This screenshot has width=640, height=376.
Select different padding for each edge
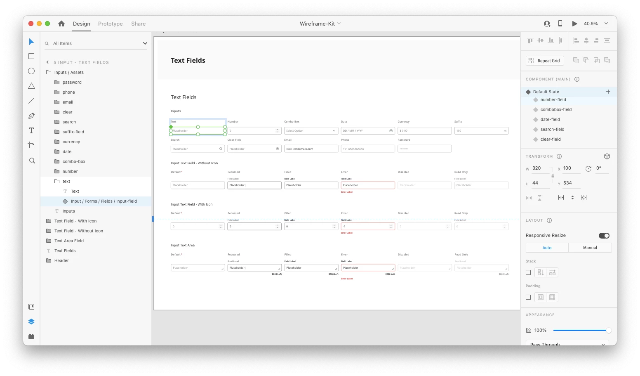552,297
